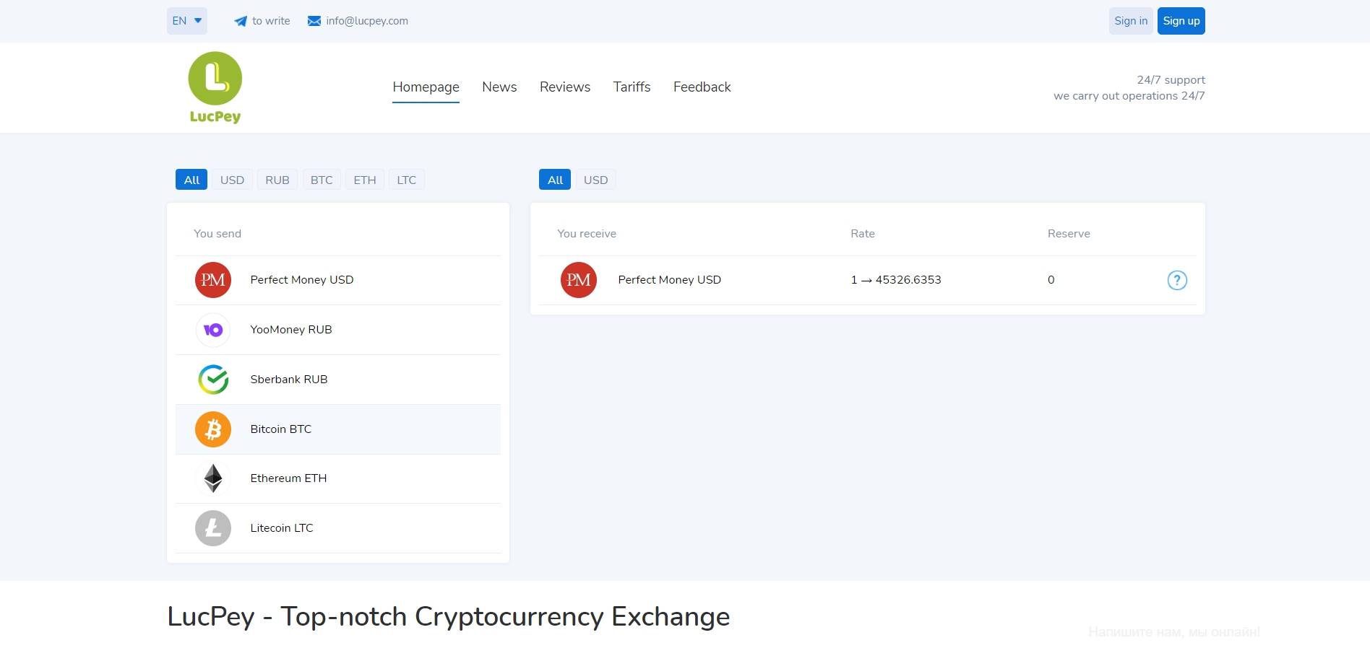Open the Feedback page
The width and height of the screenshot is (1370, 648).
click(702, 87)
